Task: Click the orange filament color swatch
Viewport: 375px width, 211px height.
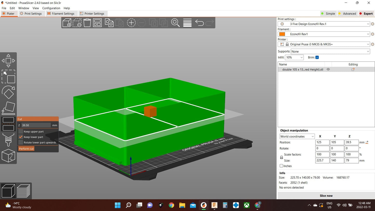Action: click(x=282, y=34)
